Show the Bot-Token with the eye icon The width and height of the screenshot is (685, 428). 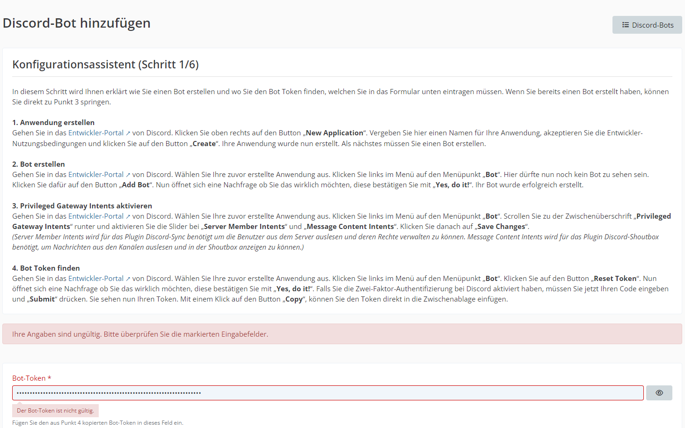coord(659,393)
